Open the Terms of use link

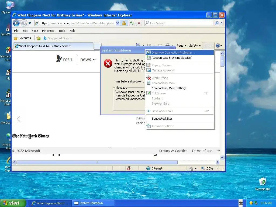coord(202,151)
